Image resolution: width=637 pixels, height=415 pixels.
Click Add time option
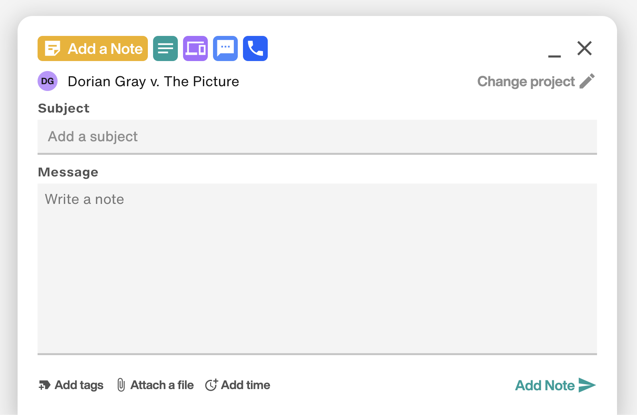pyautogui.click(x=238, y=385)
